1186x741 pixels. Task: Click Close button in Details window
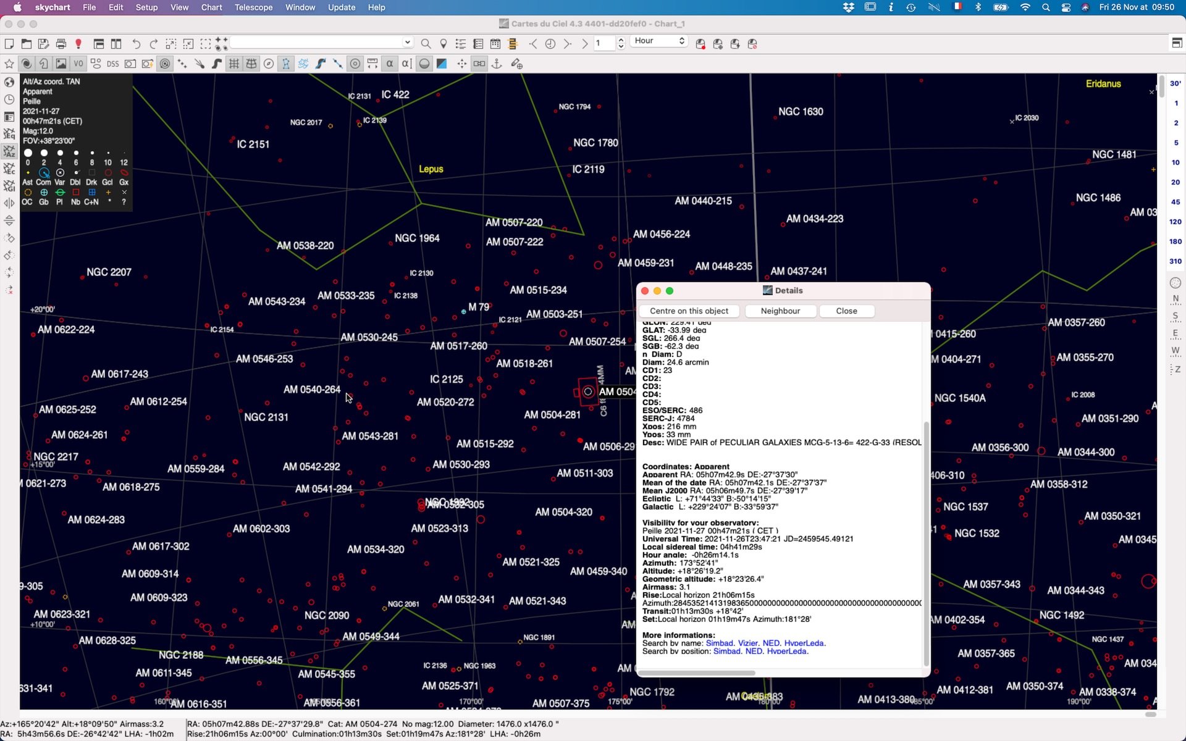[x=846, y=311]
